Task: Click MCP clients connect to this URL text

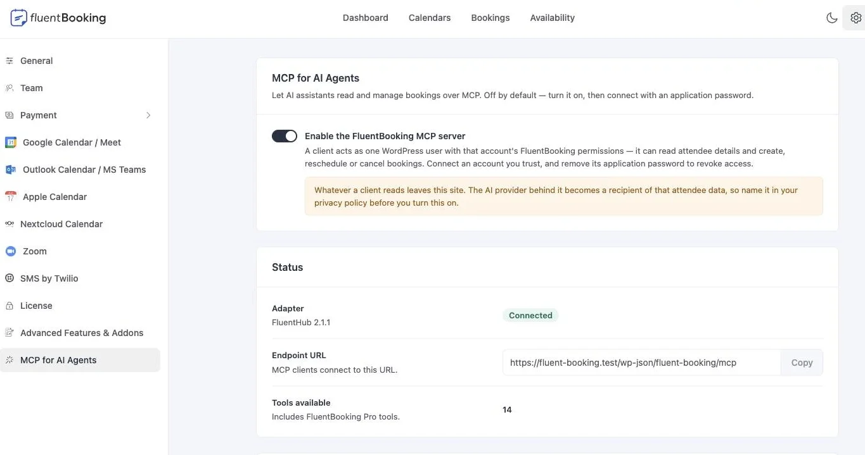Action: click(335, 370)
